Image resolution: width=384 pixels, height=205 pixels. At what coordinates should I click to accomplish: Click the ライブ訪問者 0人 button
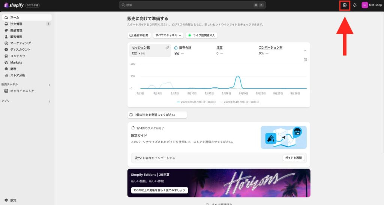tap(201, 35)
